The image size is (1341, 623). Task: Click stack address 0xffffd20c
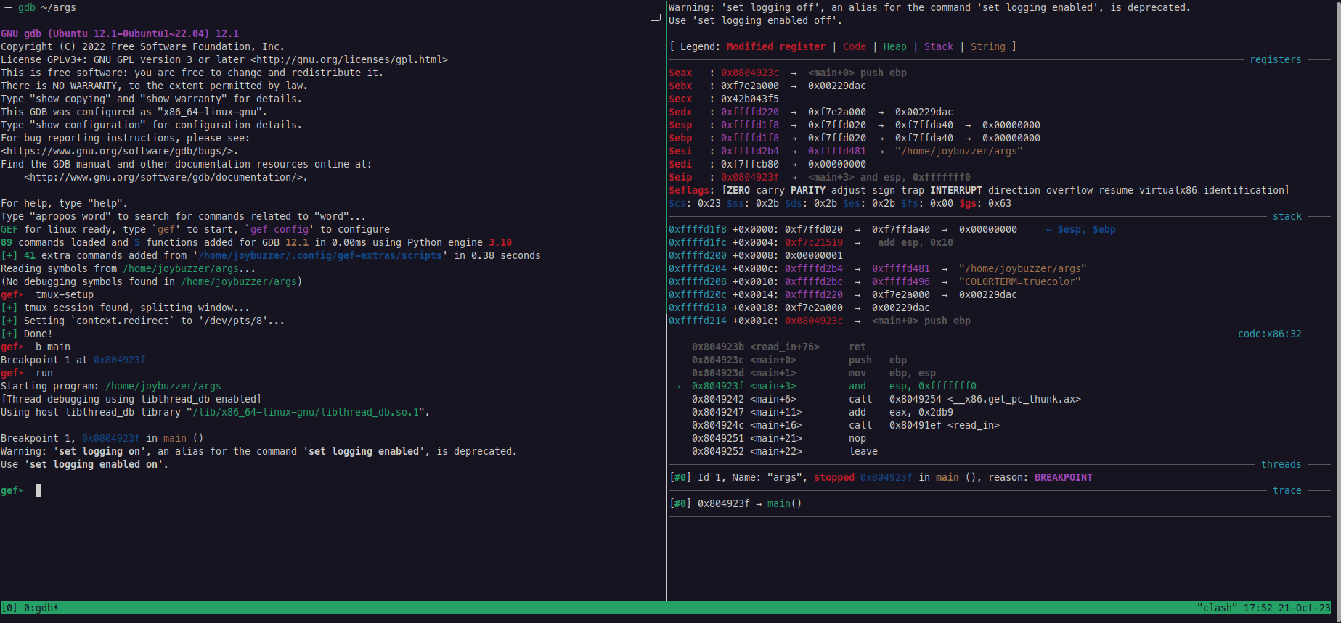(698, 294)
